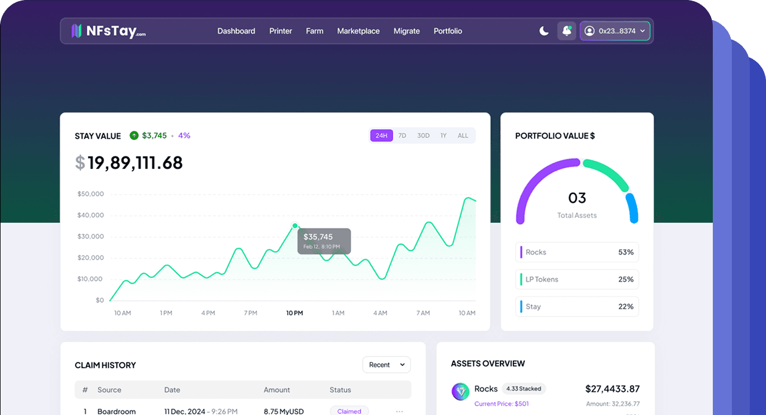Go to the Farm page
Screen dimensions: 766x415
tap(315, 31)
